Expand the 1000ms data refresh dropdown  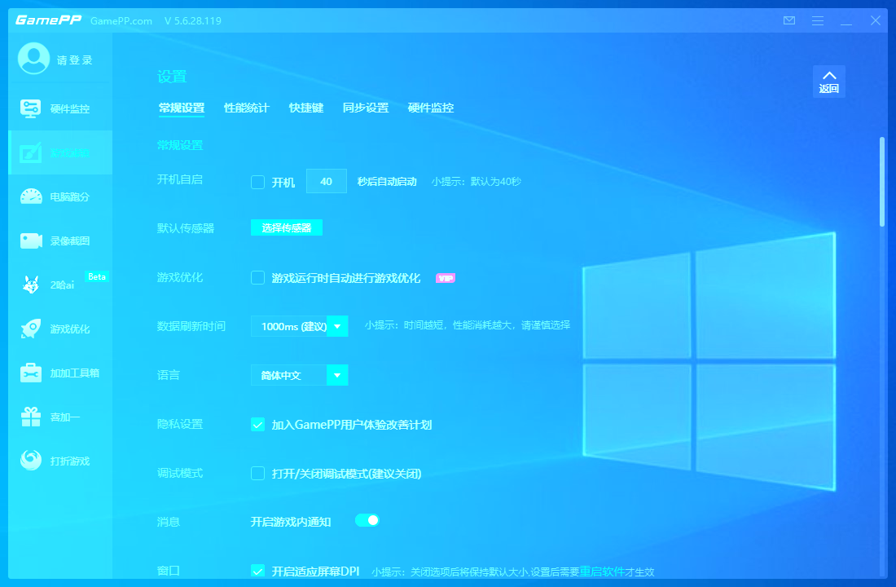pyautogui.click(x=337, y=326)
